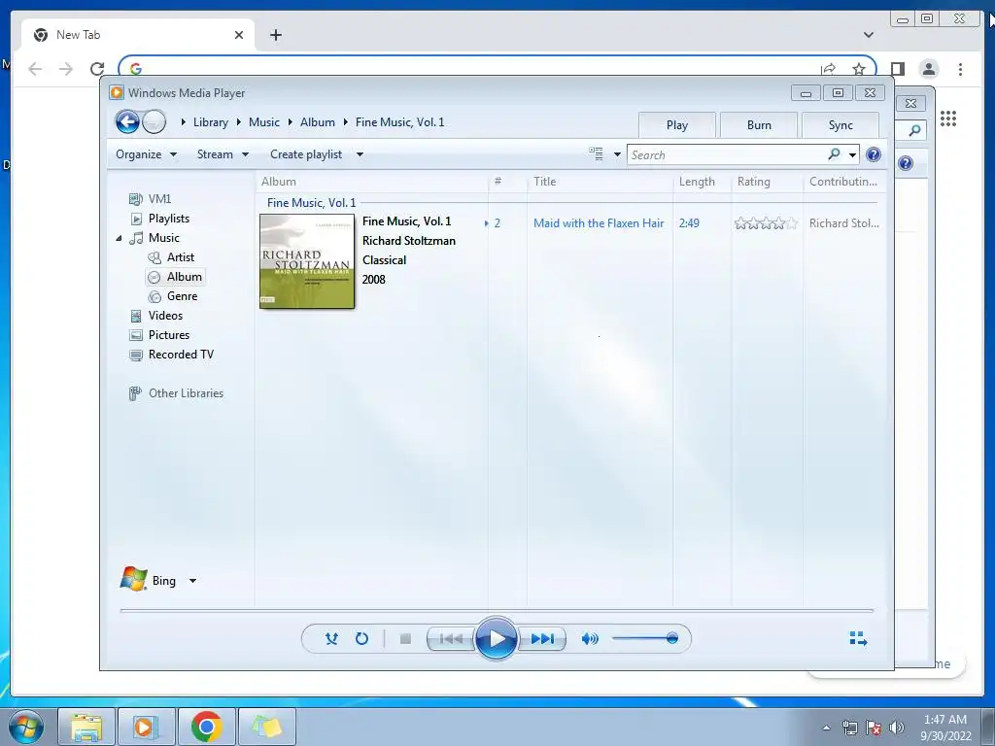Viewport: 995px width, 746px height.
Task: Switch to Now Playing view
Action: (x=858, y=638)
